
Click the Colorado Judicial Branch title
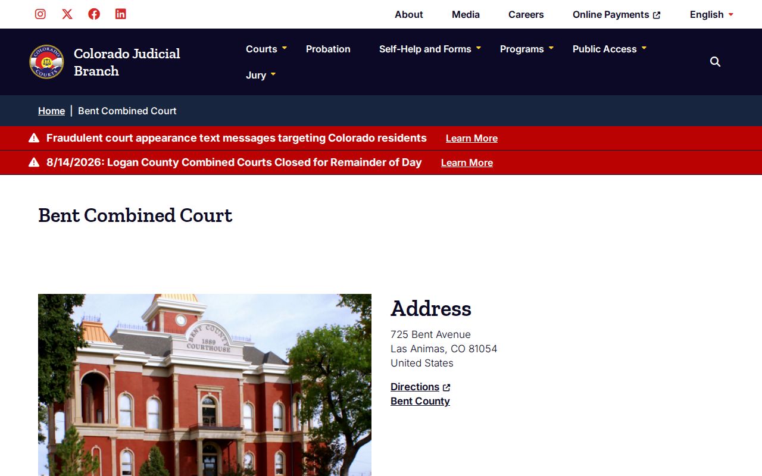pos(127,62)
